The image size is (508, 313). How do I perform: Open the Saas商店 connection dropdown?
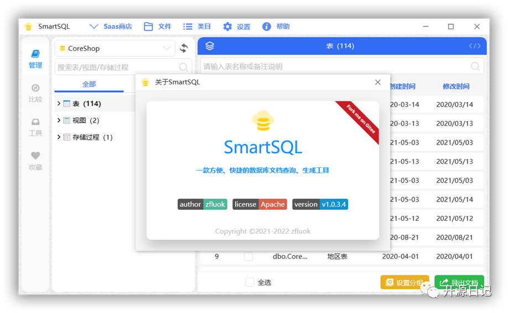[111, 26]
